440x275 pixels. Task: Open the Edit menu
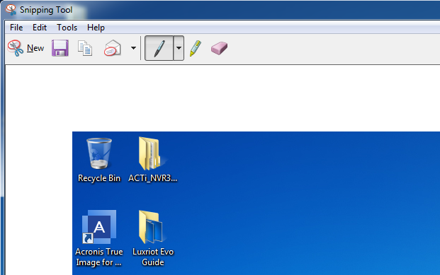(40, 28)
